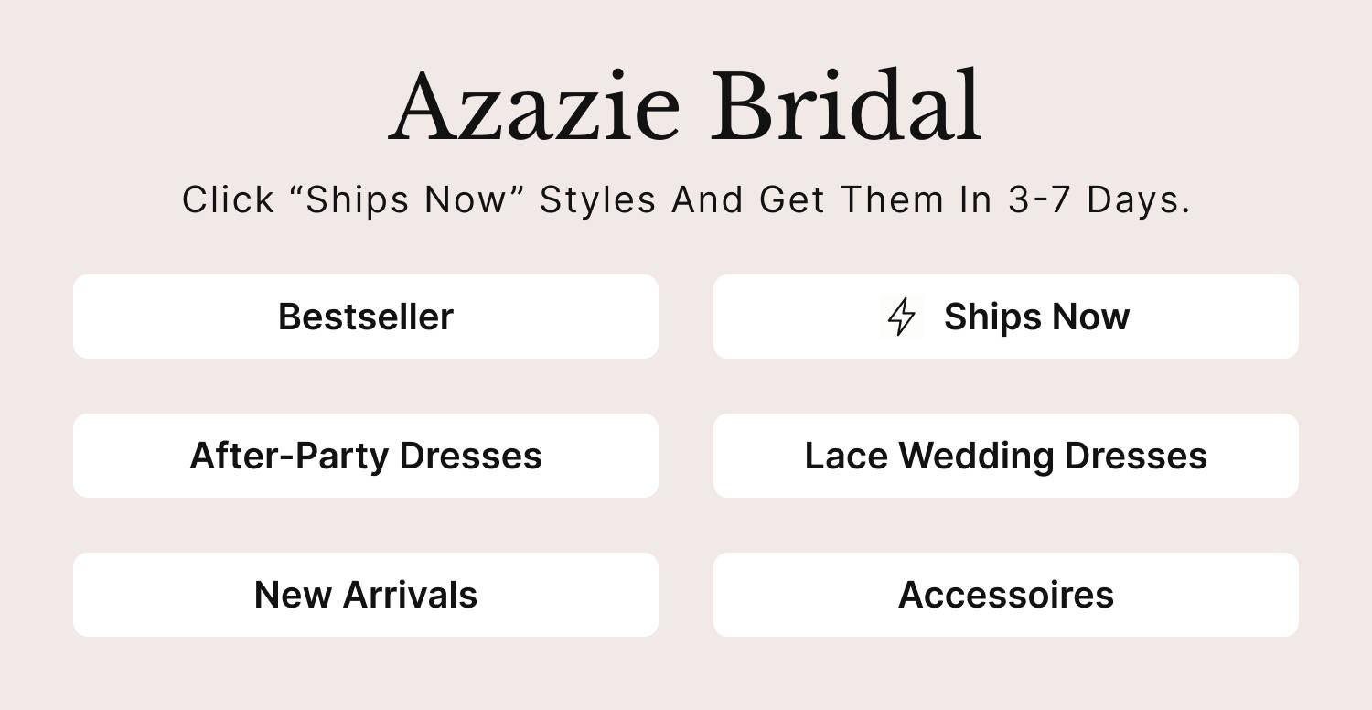Click the word "Azazie" in the title
This screenshot has height=710, width=1372.
tap(535, 108)
